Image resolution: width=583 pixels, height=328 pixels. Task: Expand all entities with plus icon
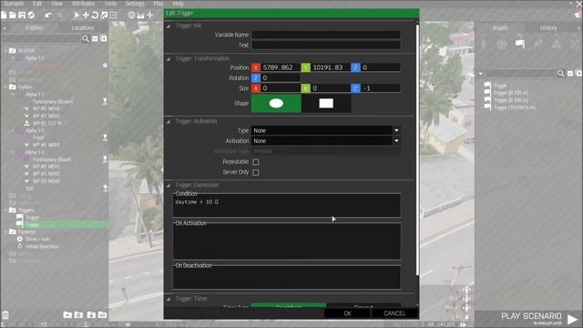pos(104,38)
